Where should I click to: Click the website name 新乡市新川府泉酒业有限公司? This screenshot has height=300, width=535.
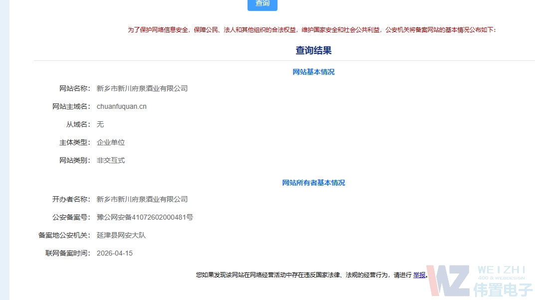tap(142, 88)
